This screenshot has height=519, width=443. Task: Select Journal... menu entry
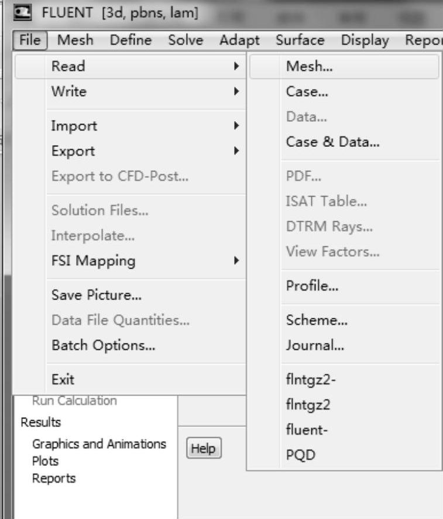tap(315, 345)
